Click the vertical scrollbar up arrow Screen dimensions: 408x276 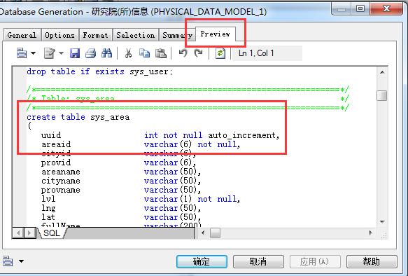[x=382, y=72]
